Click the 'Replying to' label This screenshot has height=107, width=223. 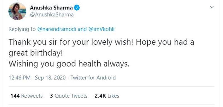click(x=22, y=29)
